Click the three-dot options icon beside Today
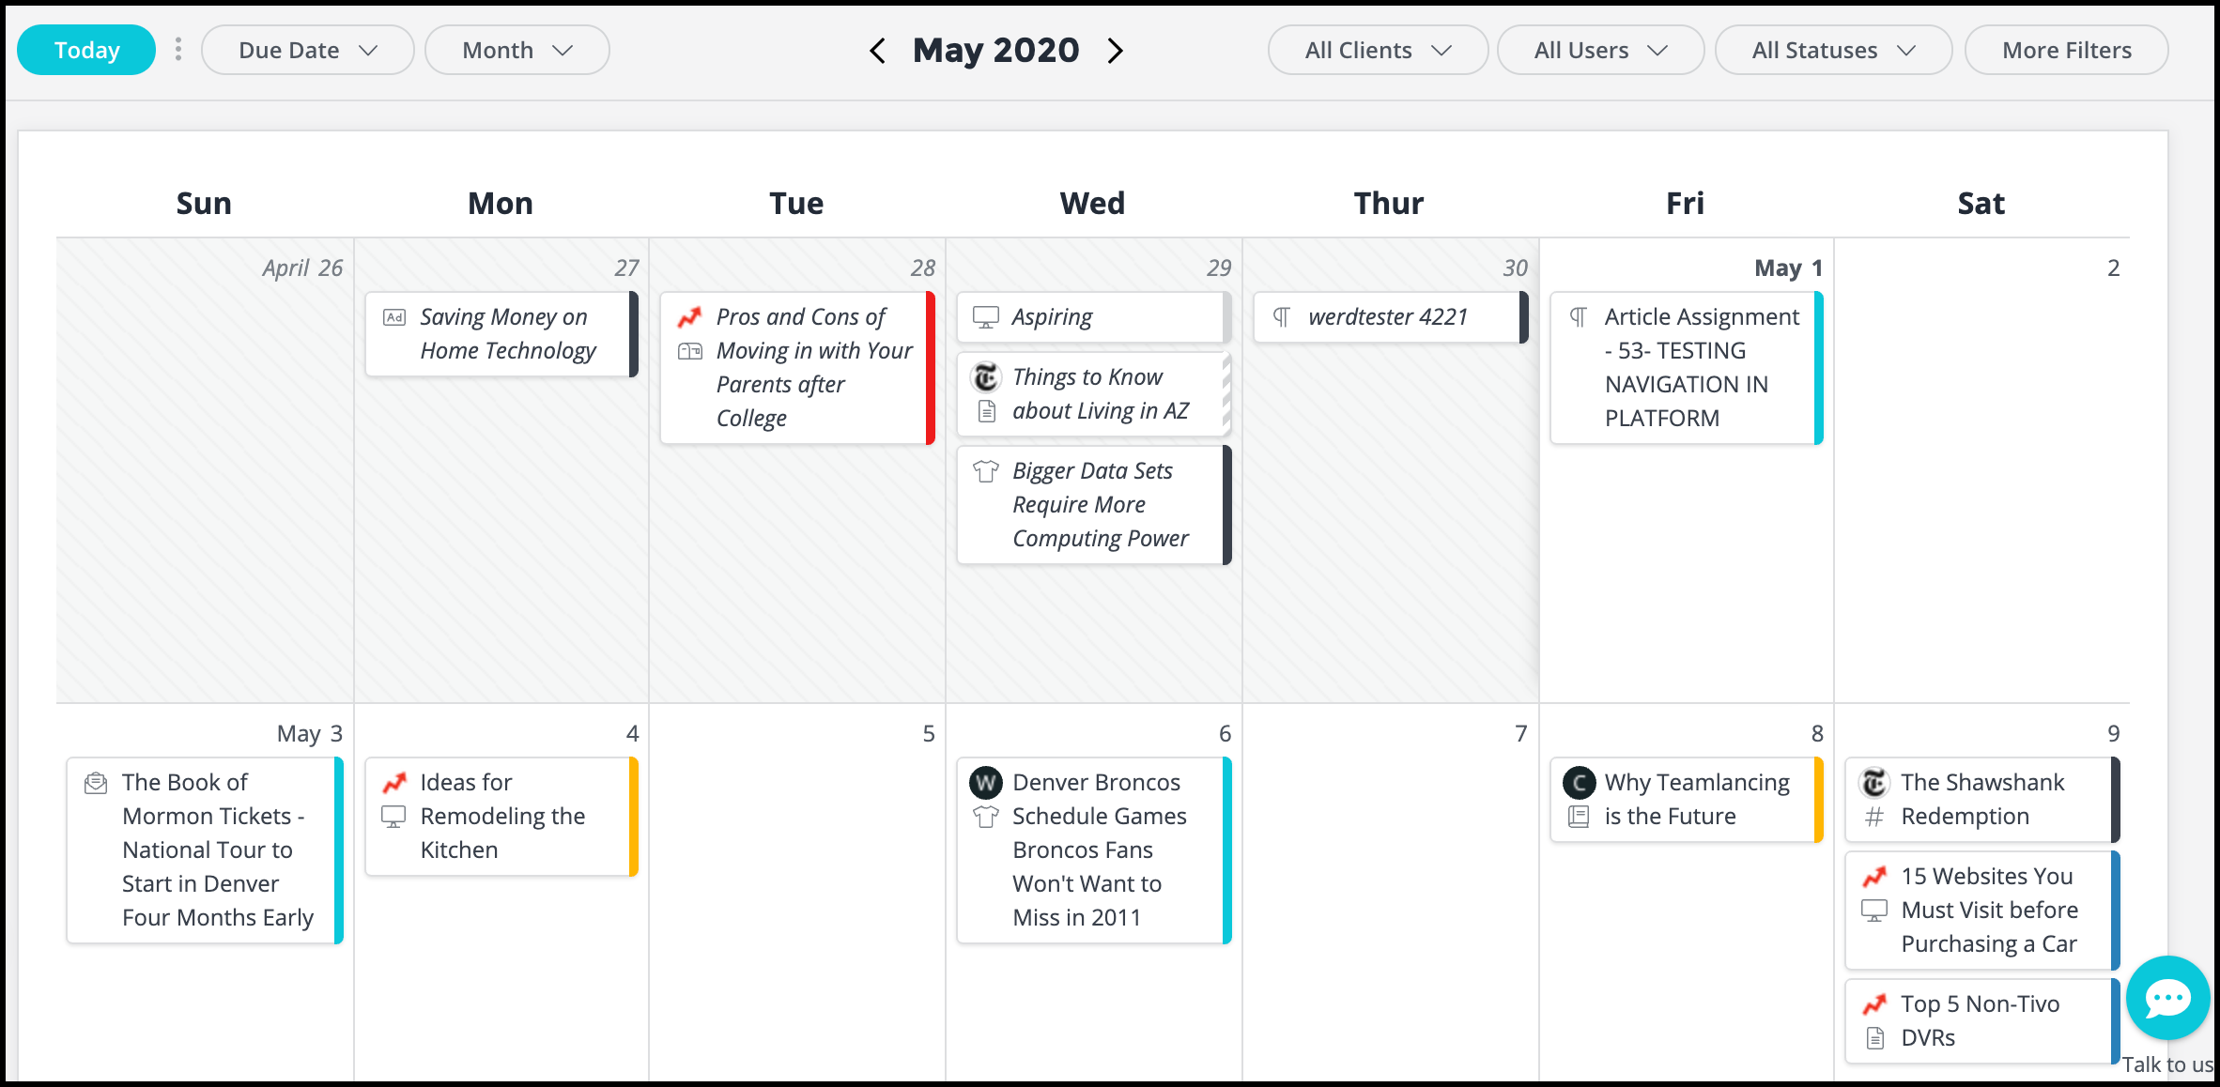Viewport: 2220px width, 1087px height. pyautogui.click(x=178, y=50)
